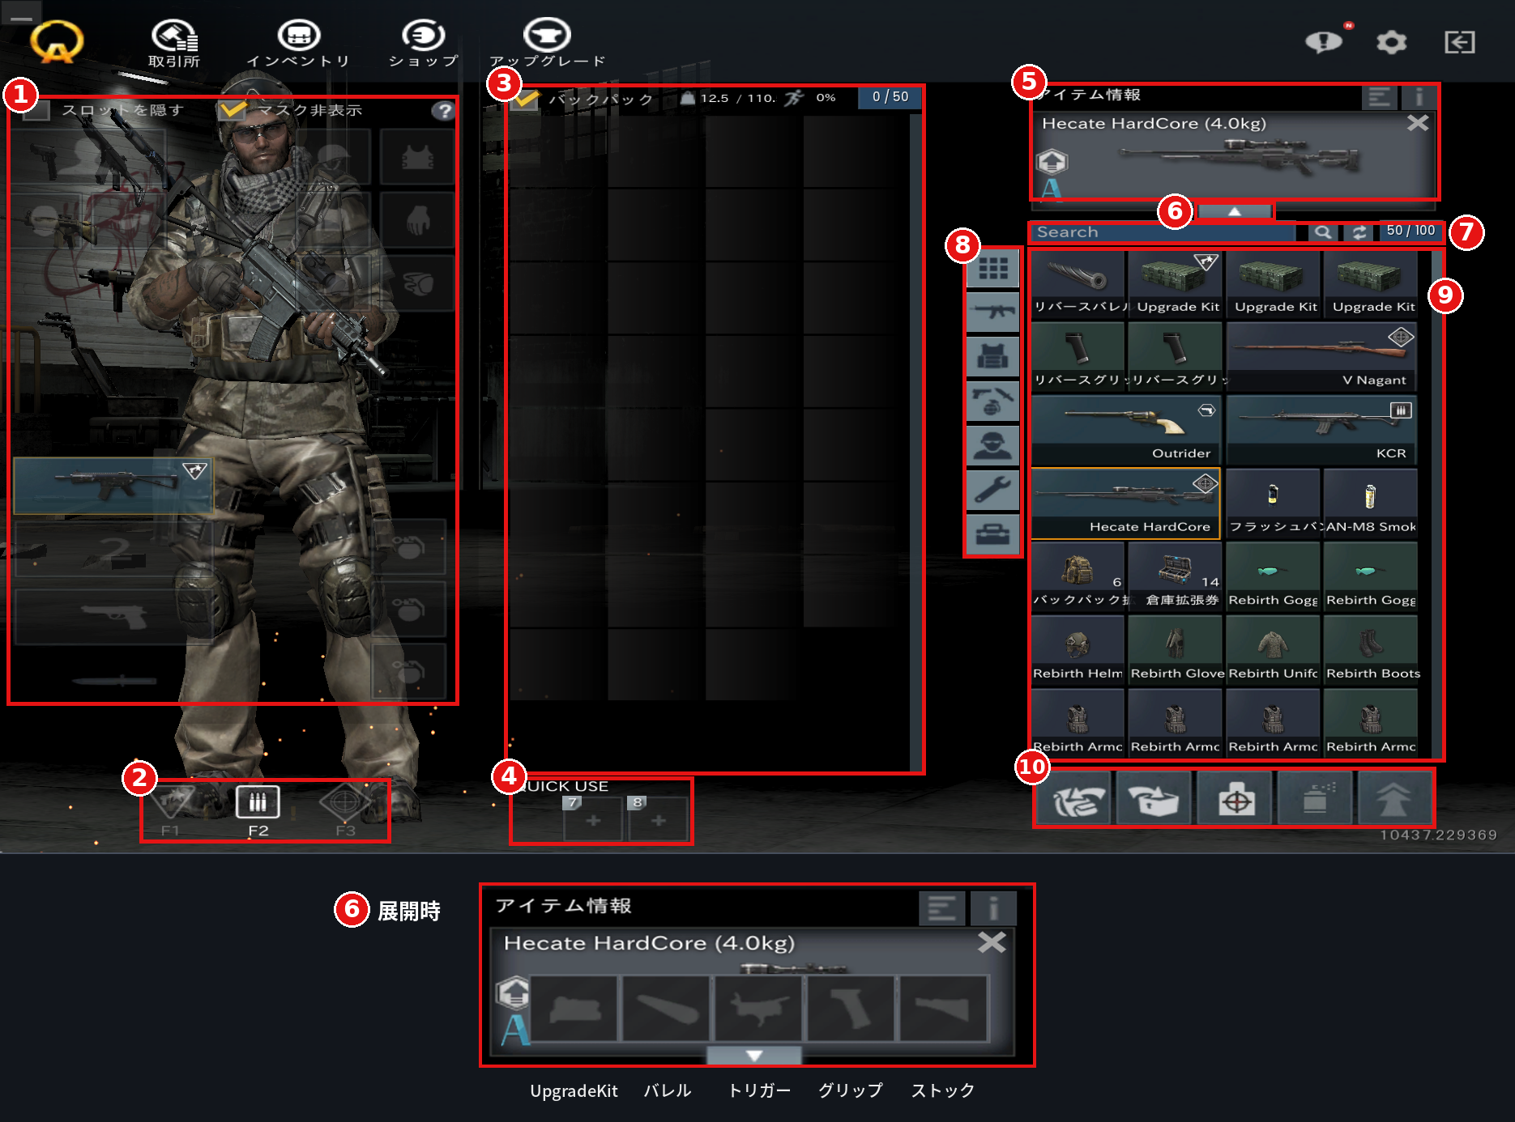Show all items with grid filter icon
1515x1122 pixels.
(x=992, y=268)
